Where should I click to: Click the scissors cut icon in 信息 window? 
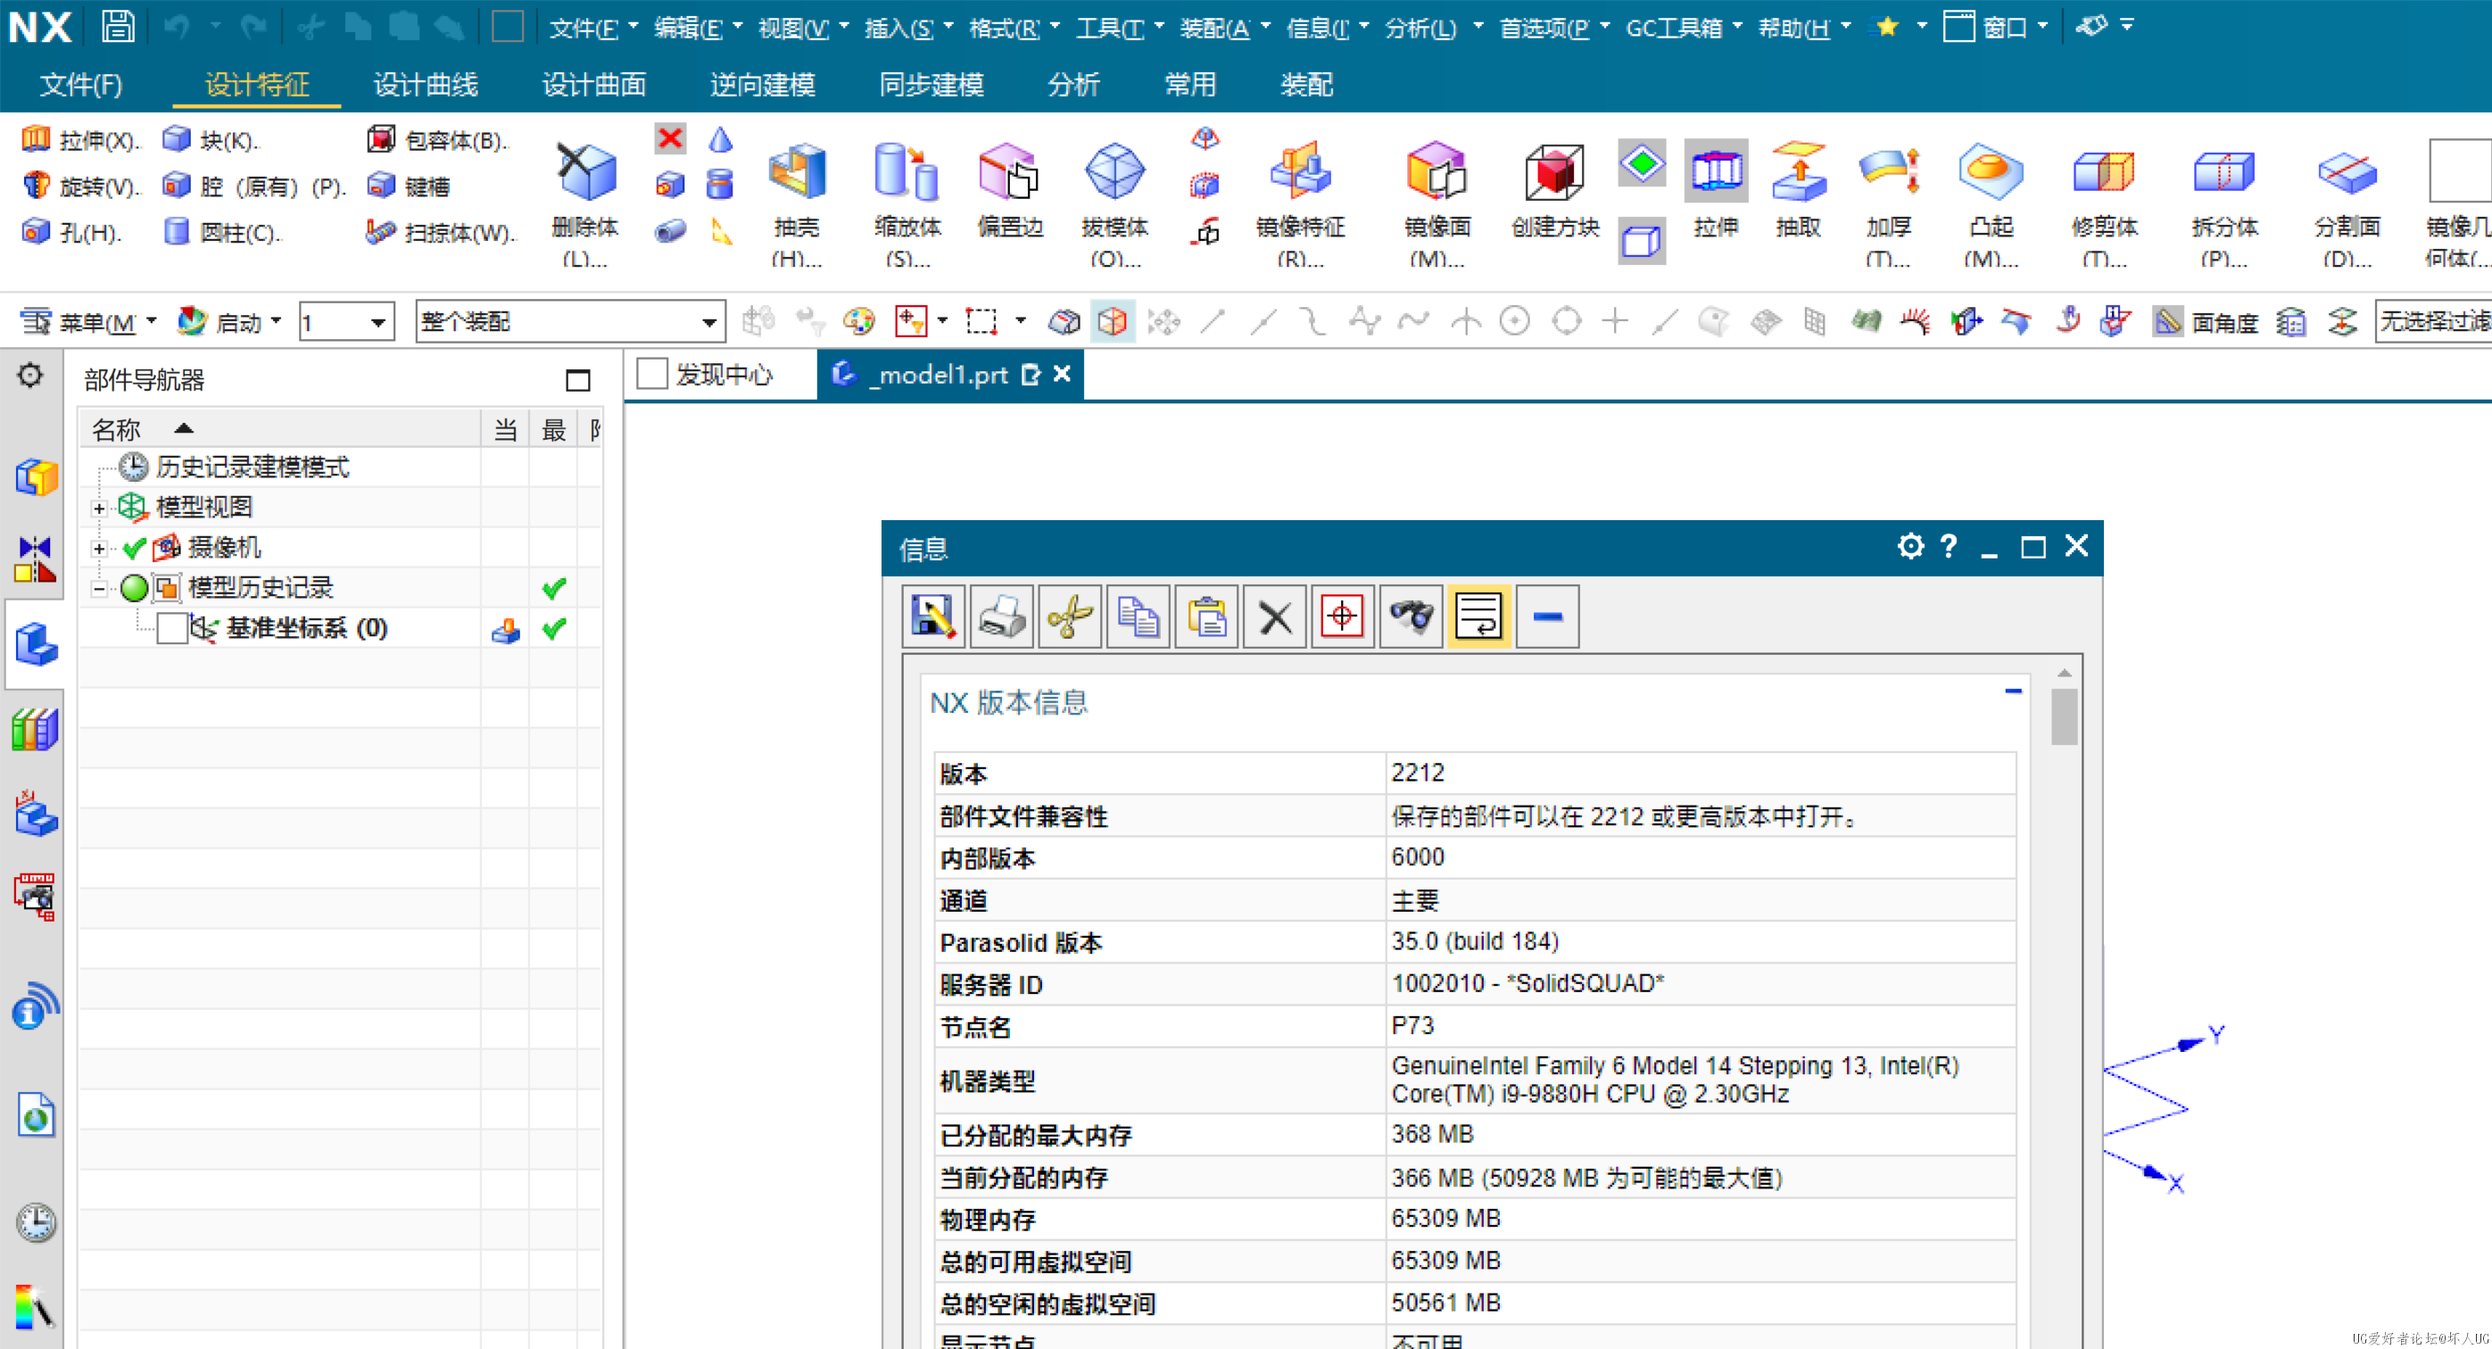1070,616
